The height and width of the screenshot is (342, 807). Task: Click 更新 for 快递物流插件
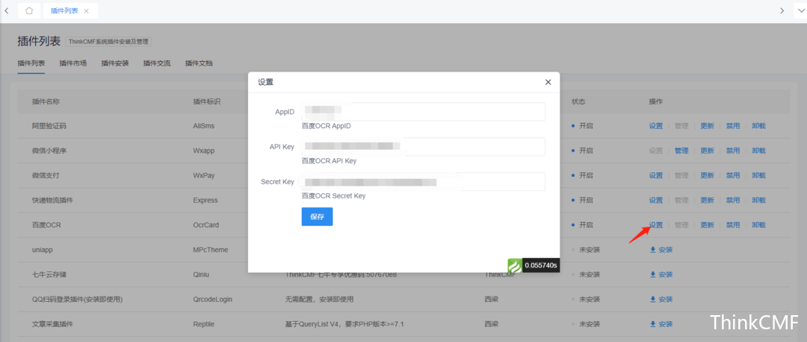(x=707, y=200)
